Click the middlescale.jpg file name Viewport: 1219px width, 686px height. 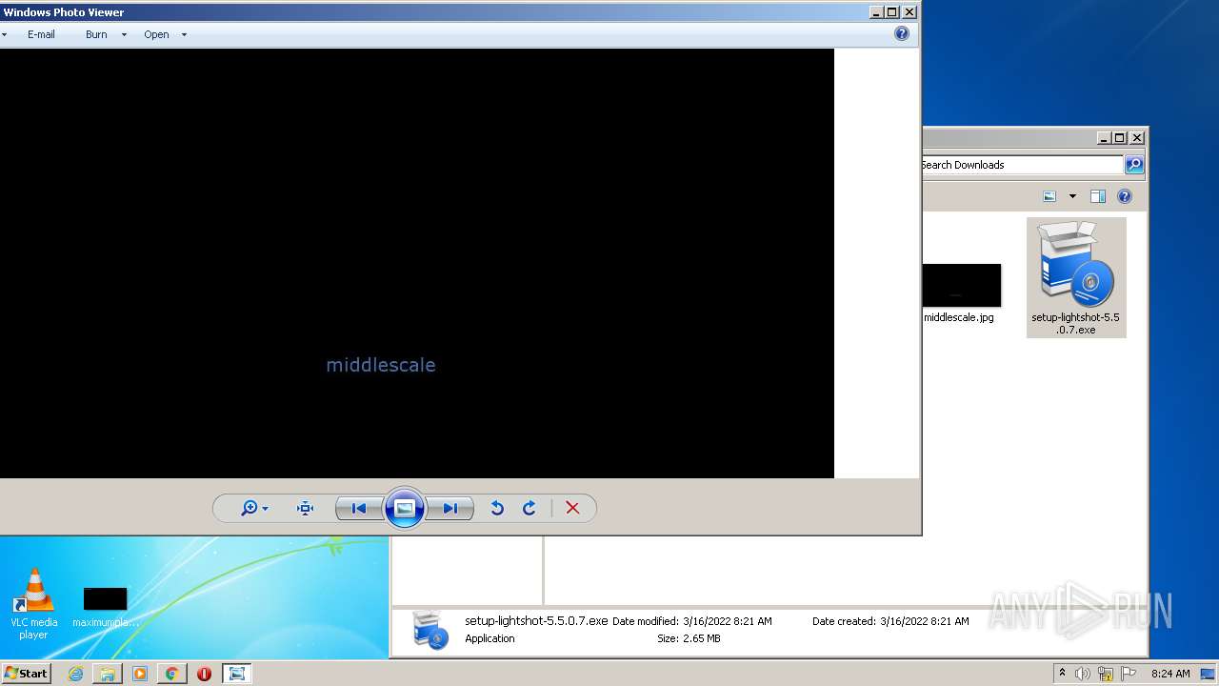(x=959, y=317)
